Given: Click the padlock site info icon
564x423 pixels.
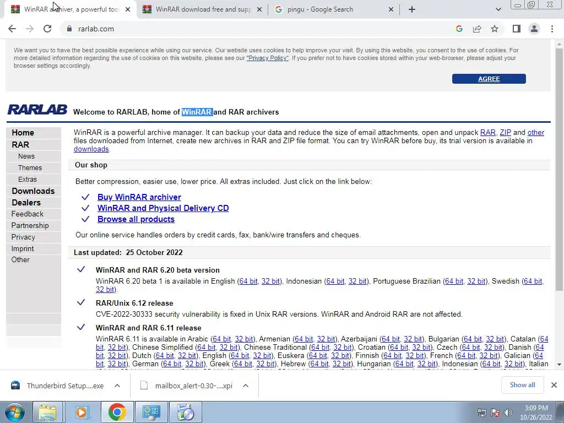Looking at the screenshot, I should pos(69,29).
